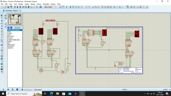Click the taskbar search box
171x96 pixels.
tap(24, 93)
